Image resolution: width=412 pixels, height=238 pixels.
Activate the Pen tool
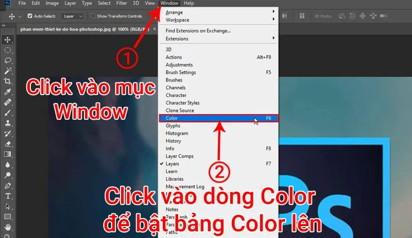pyautogui.click(x=8, y=186)
